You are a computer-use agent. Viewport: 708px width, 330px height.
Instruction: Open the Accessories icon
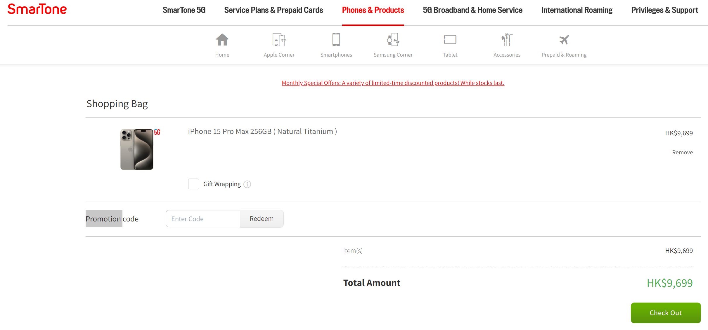click(x=507, y=40)
